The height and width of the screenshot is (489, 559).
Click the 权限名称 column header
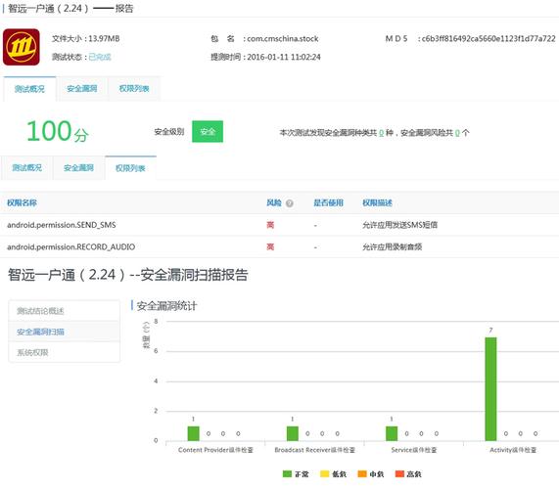pyautogui.click(x=22, y=203)
